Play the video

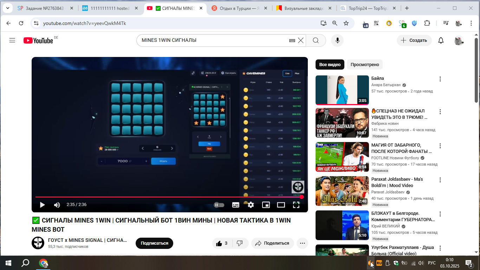click(x=42, y=205)
